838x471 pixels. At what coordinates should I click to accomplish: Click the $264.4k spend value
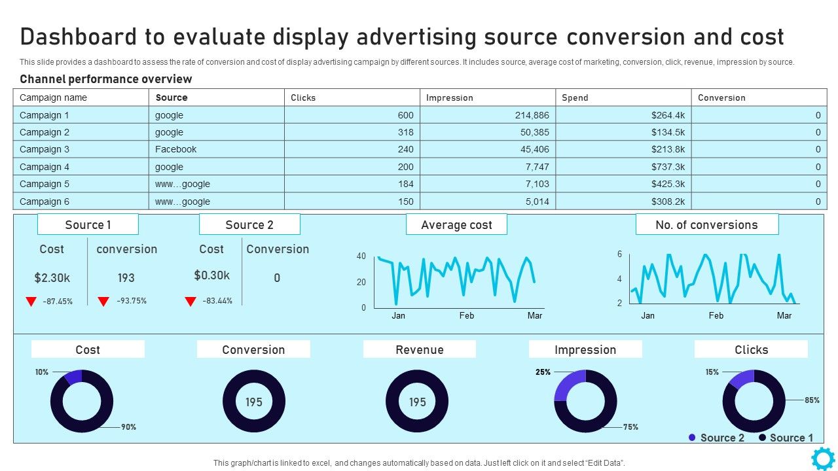tap(668, 115)
